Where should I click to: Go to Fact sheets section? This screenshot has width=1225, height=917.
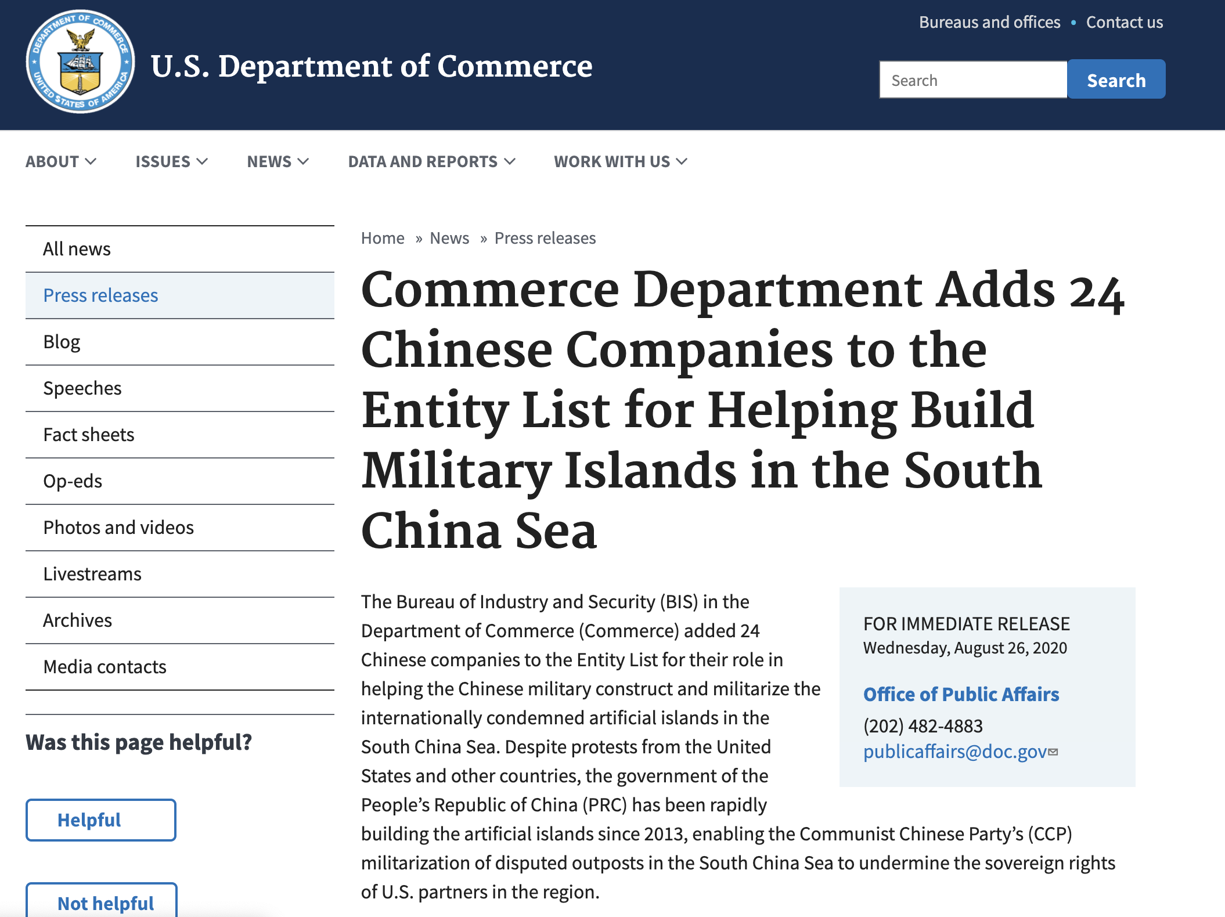pos(180,435)
